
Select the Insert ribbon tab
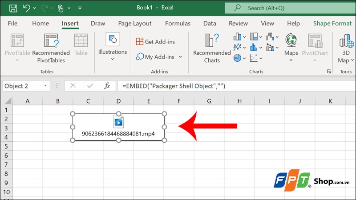[x=70, y=24]
